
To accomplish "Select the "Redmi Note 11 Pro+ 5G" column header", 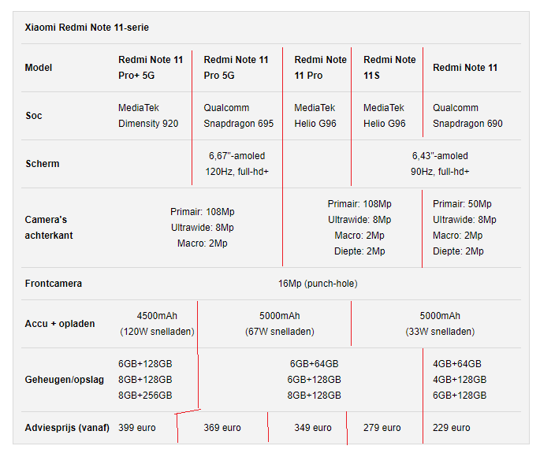I will pos(151,68).
